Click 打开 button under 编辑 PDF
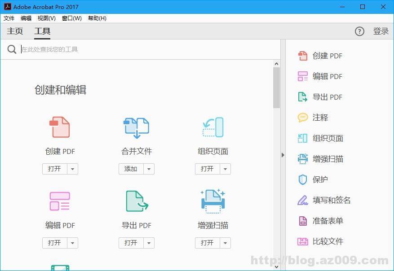The width and height of the screenshot is (394, 271). 54,243
